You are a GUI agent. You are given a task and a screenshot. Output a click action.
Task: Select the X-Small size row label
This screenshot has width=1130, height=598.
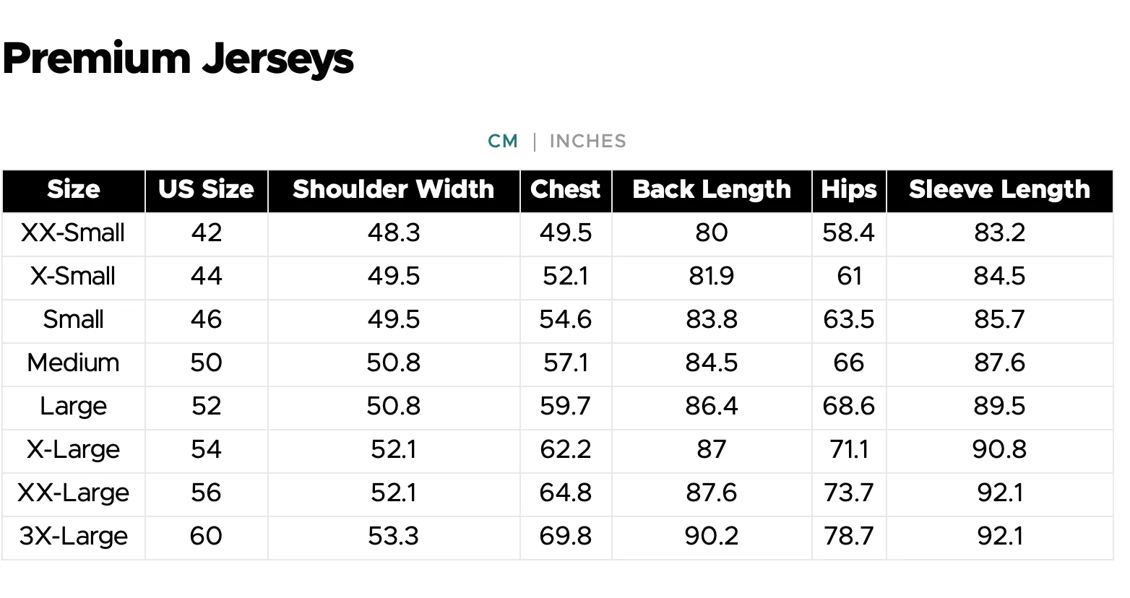pos(73,277)
